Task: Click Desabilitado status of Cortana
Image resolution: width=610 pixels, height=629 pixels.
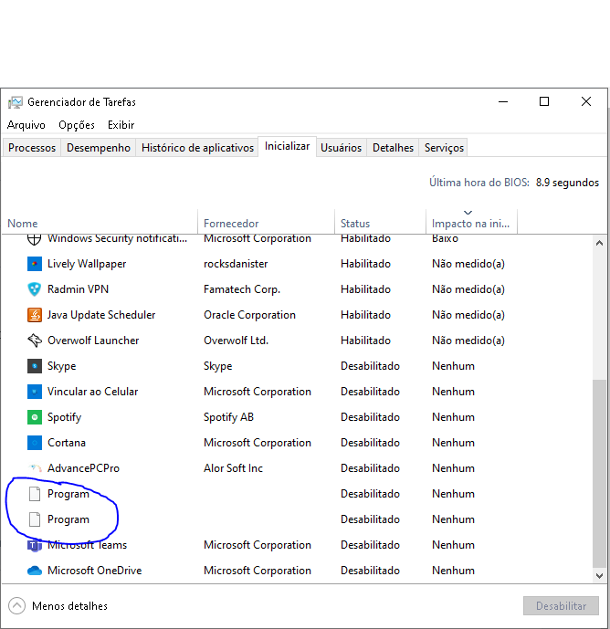Action: pyautogui.click(x=370, y=443)
